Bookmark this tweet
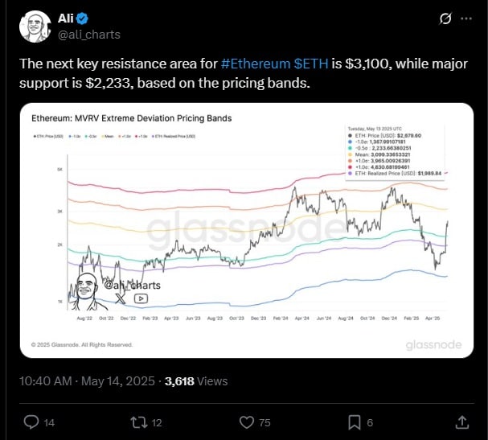 (355, 422)
